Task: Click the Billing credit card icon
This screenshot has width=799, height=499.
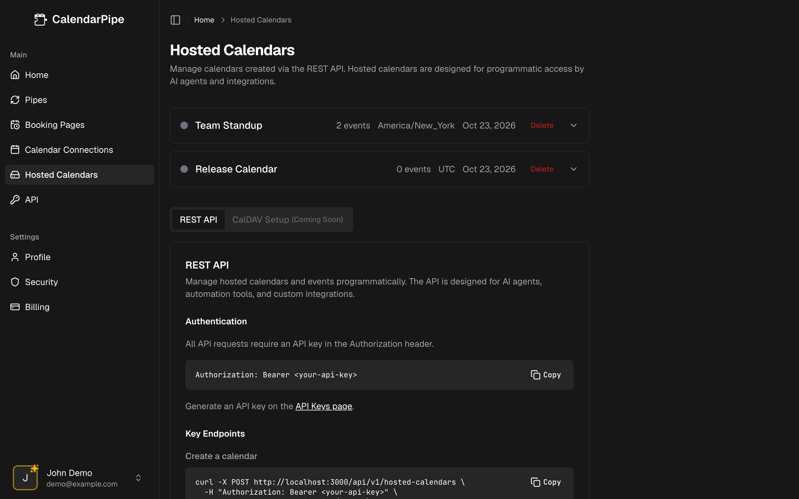Action: [x=15, y=307]
